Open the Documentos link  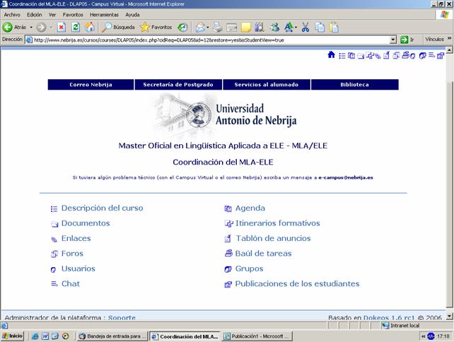[86, 223]
